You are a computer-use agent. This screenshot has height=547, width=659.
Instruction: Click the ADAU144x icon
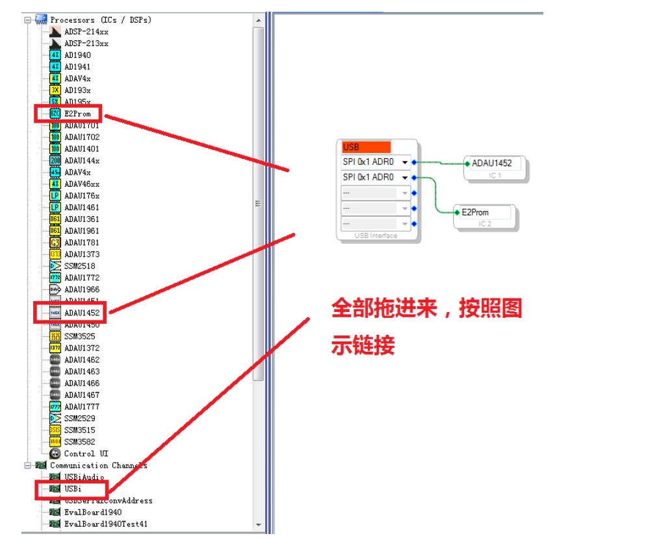click(55, 161)
